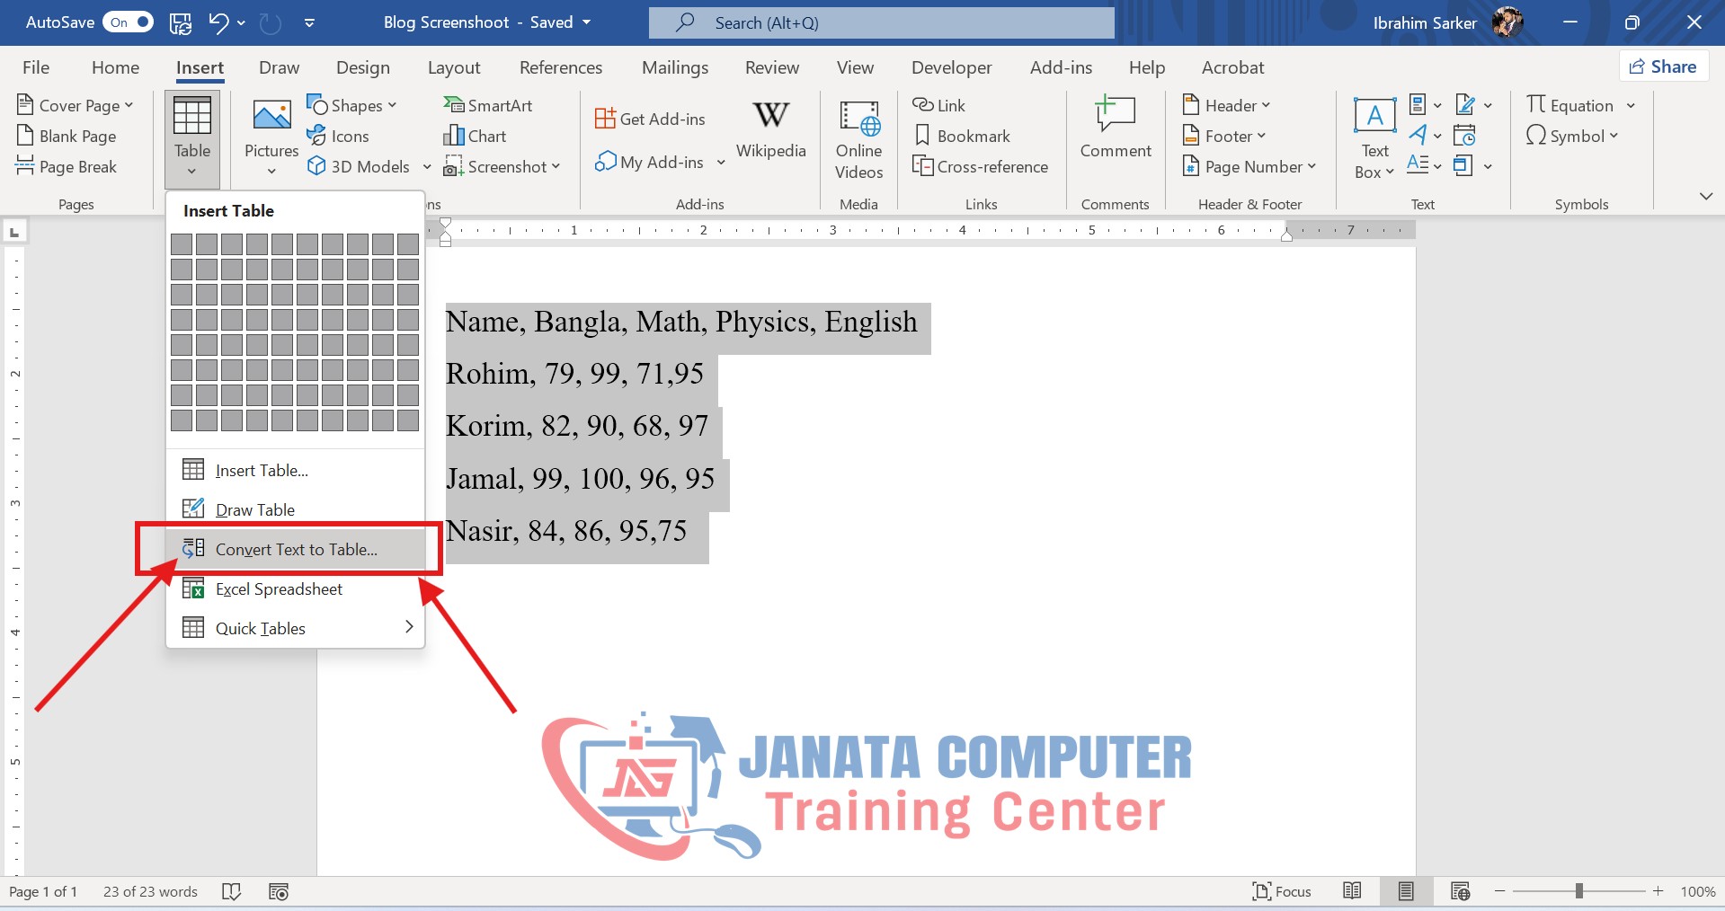Click the Bookmark icon in Links

pyautogui.click(x=922, y=137)
